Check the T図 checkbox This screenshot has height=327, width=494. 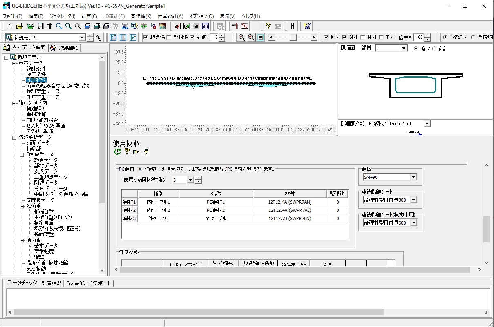[382, 38]
